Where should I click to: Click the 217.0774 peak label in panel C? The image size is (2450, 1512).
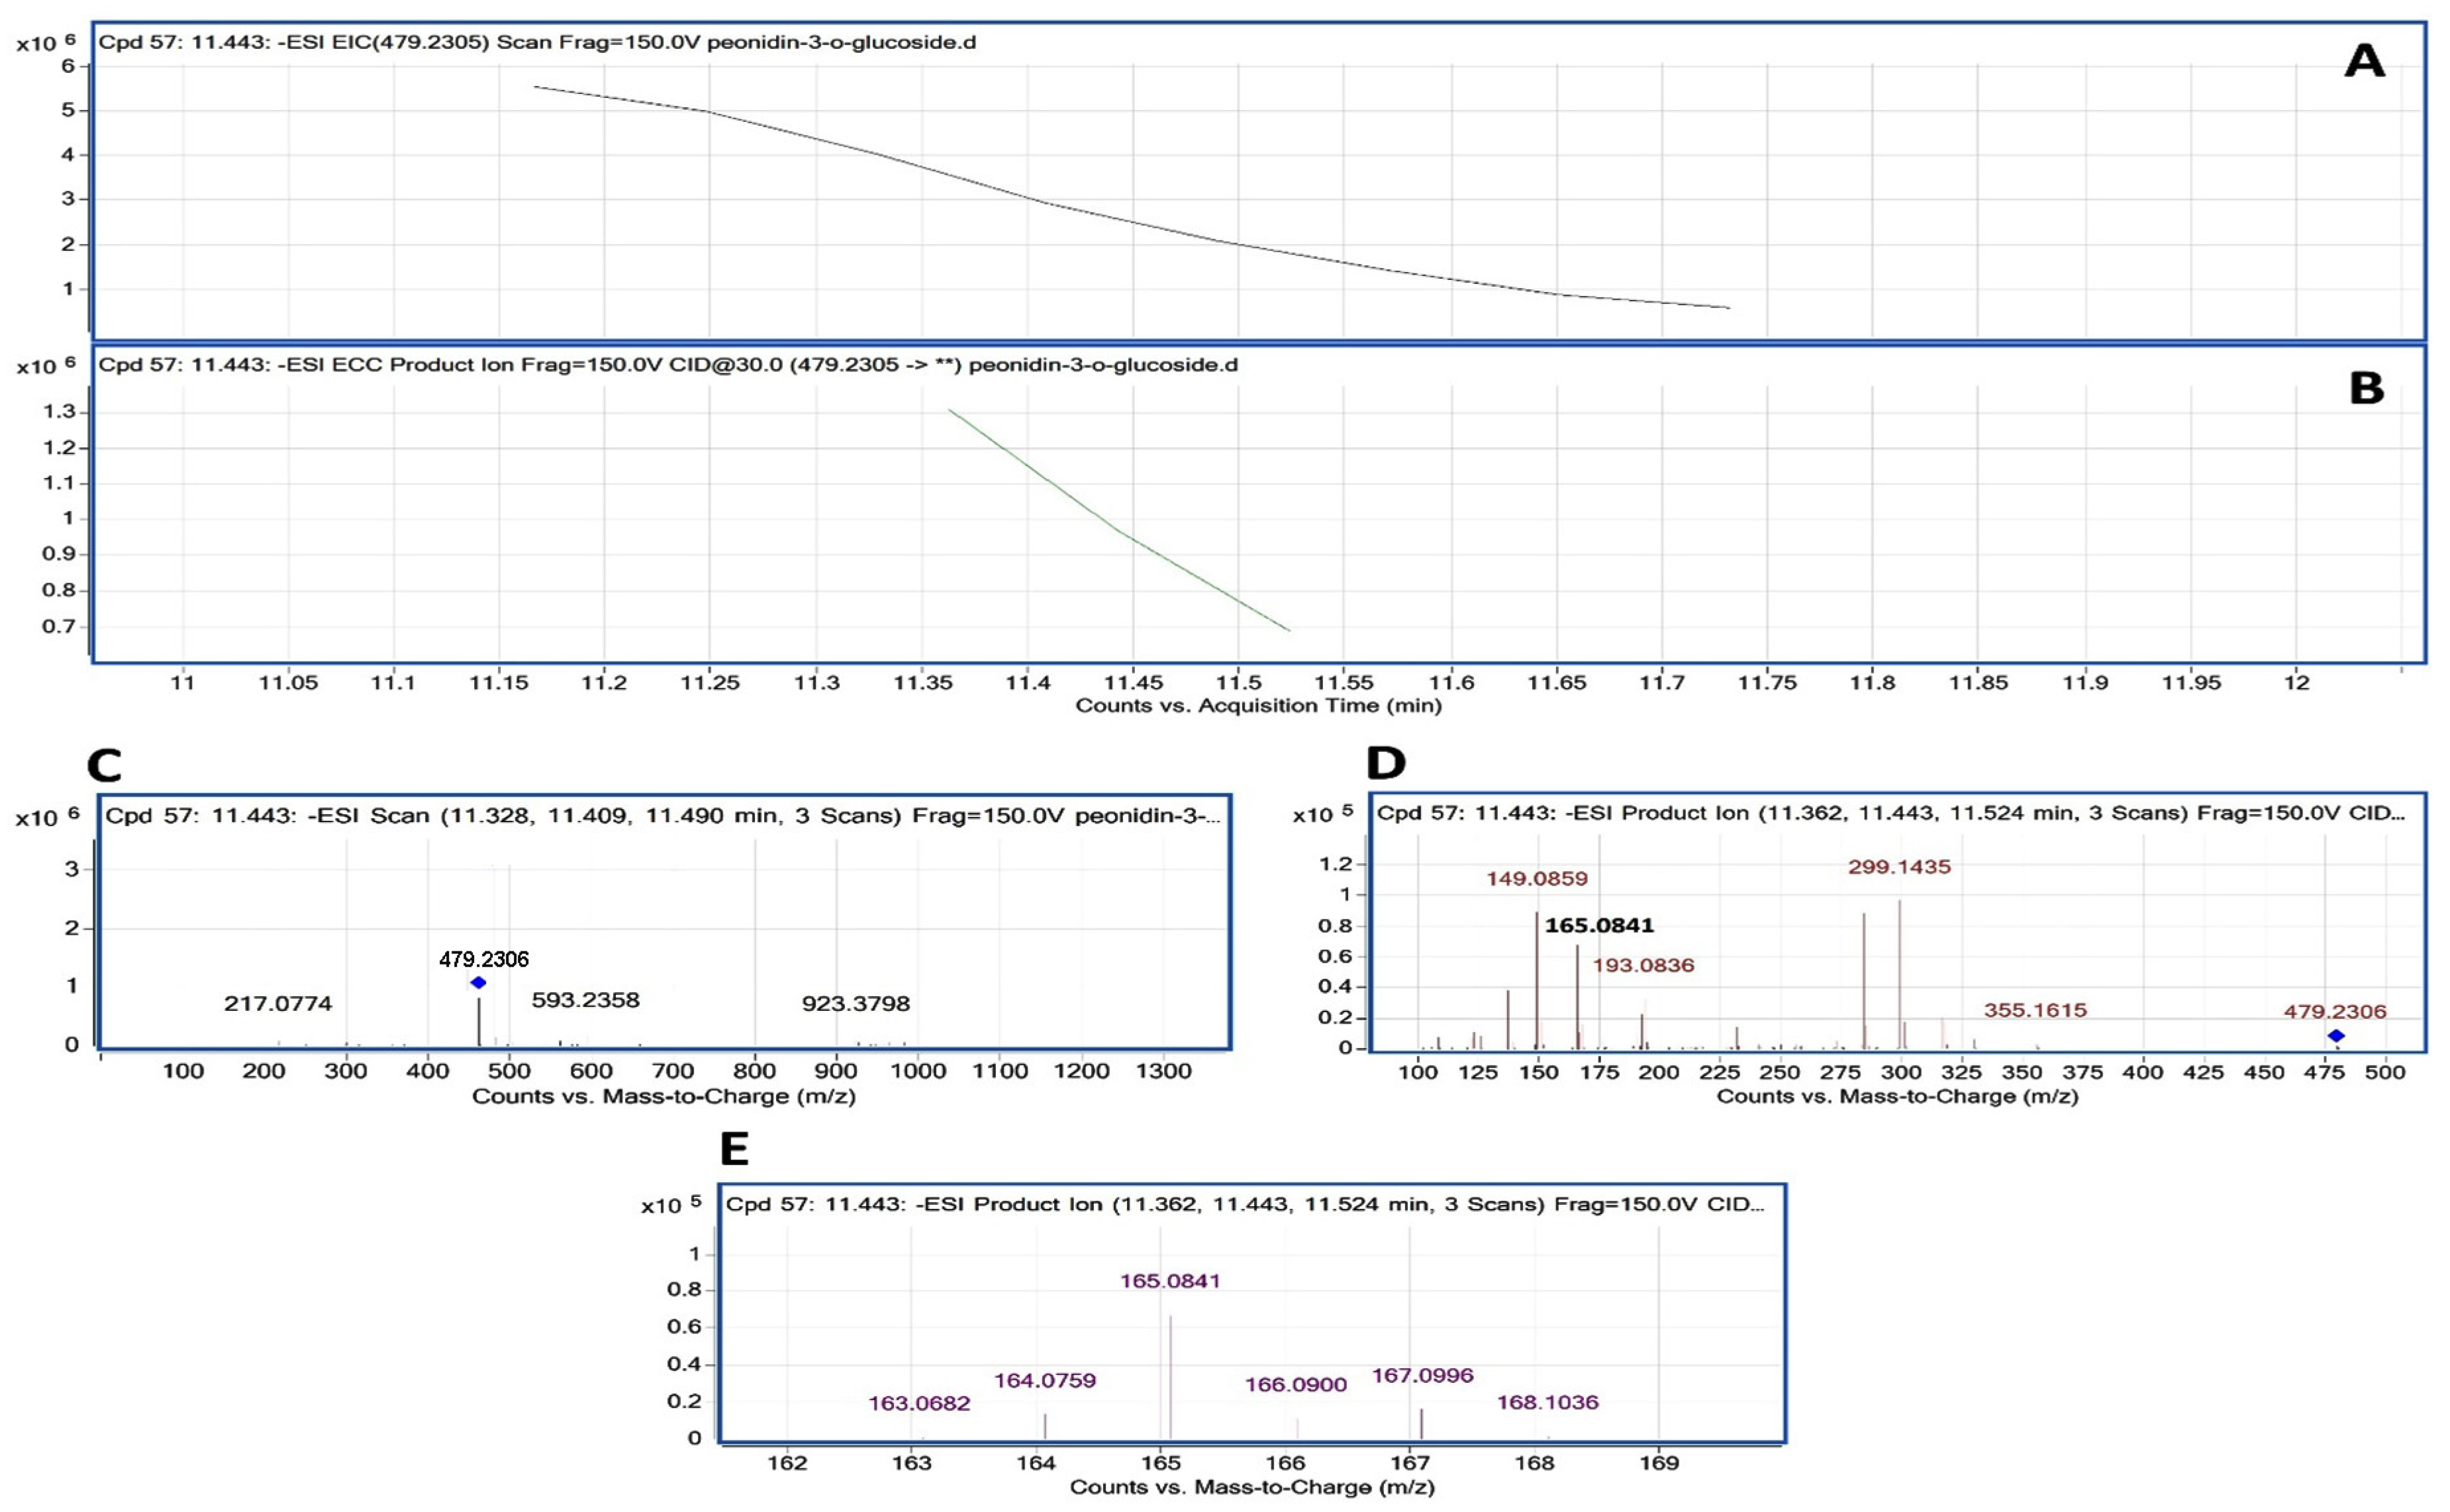277,1003
